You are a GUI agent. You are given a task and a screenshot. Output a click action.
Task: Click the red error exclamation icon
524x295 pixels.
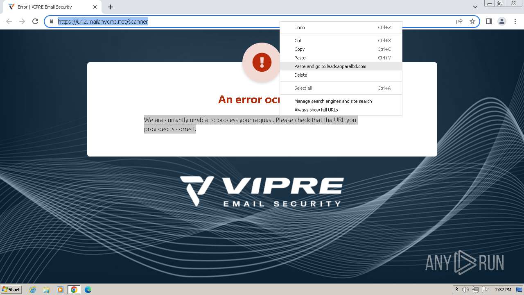(x=262, y=62)
